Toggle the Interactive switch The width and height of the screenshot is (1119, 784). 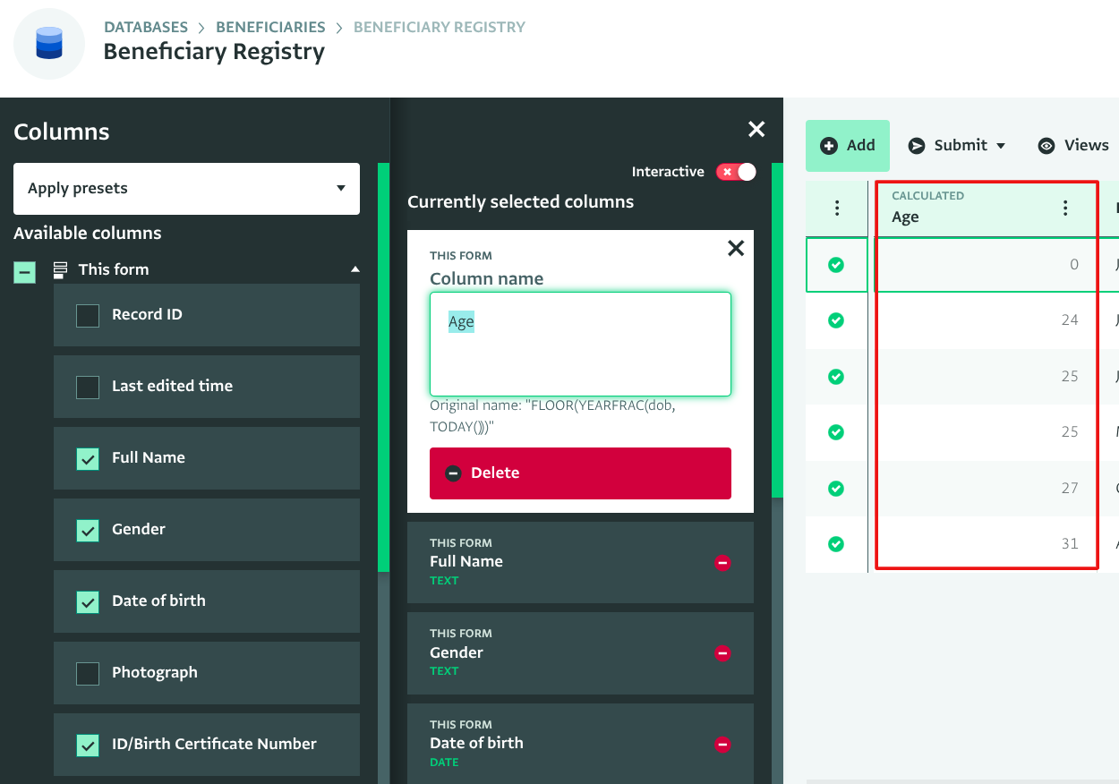click(x=736, y=172)
